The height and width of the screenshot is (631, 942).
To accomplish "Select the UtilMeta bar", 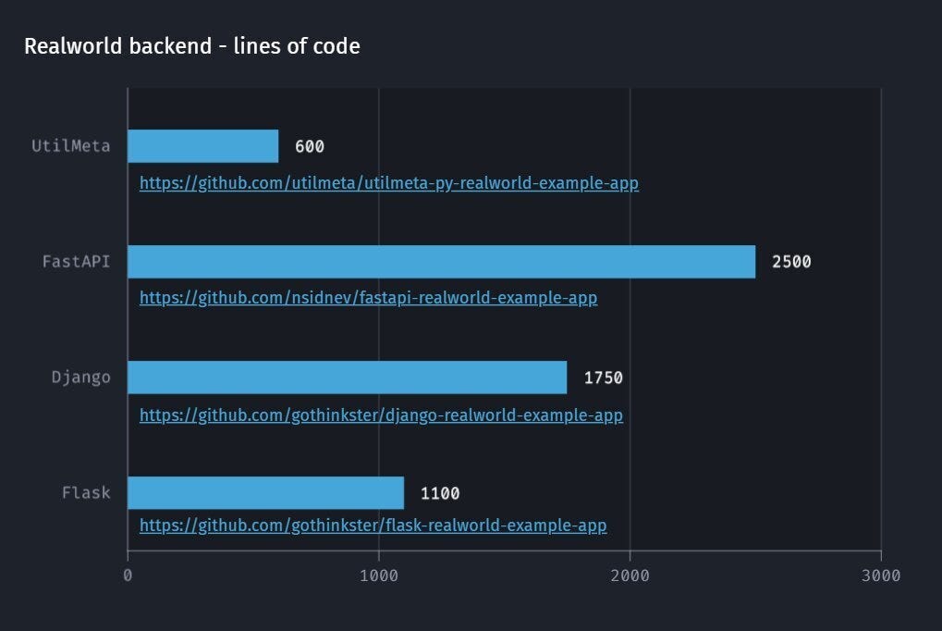I will pyautogui.click(x=203, y=144).
